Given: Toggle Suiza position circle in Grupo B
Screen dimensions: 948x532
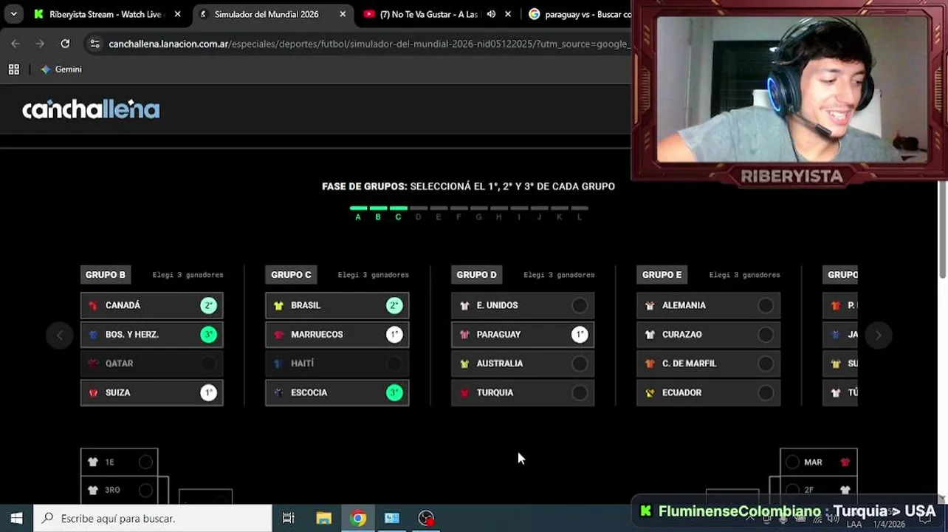Looking at the screenshot, I should (x=208, y=392).
